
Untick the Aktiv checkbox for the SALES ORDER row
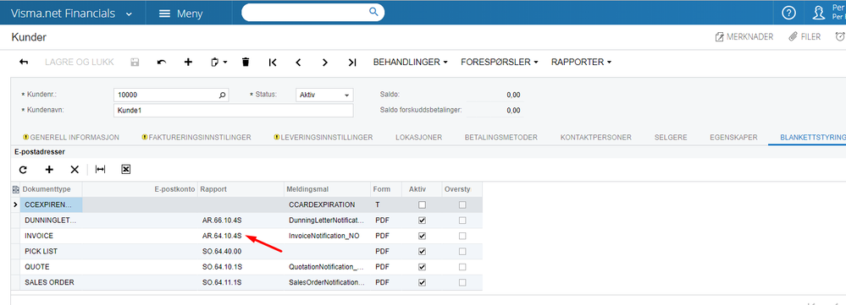pyautogui.click(x=422, y=282)
